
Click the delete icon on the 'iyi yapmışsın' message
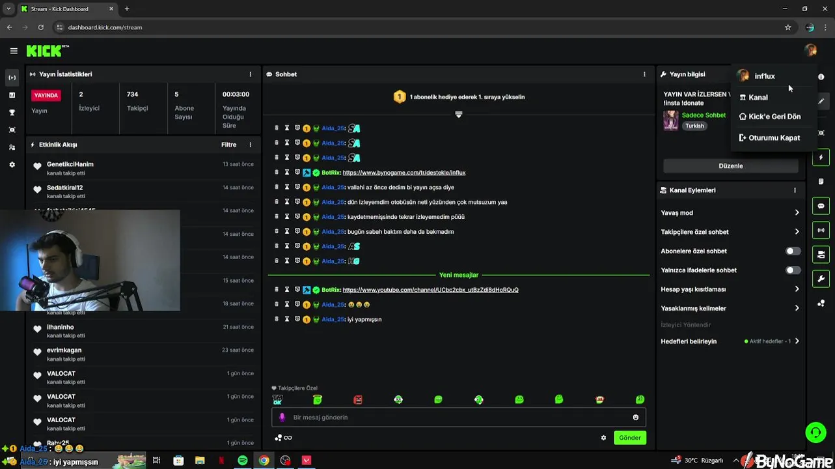pos(277,319)
